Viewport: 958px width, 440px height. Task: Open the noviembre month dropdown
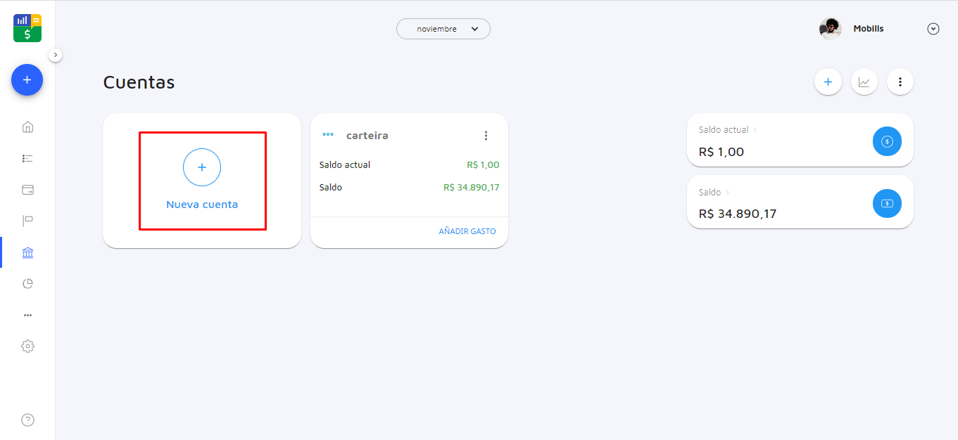(x=443, y=29)
